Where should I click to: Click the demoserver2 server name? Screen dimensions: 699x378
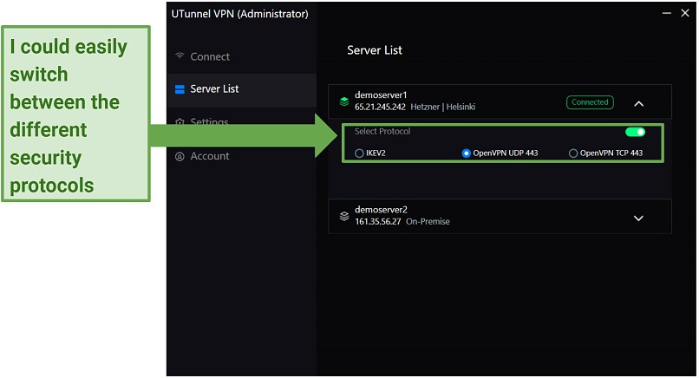point(381,210)
